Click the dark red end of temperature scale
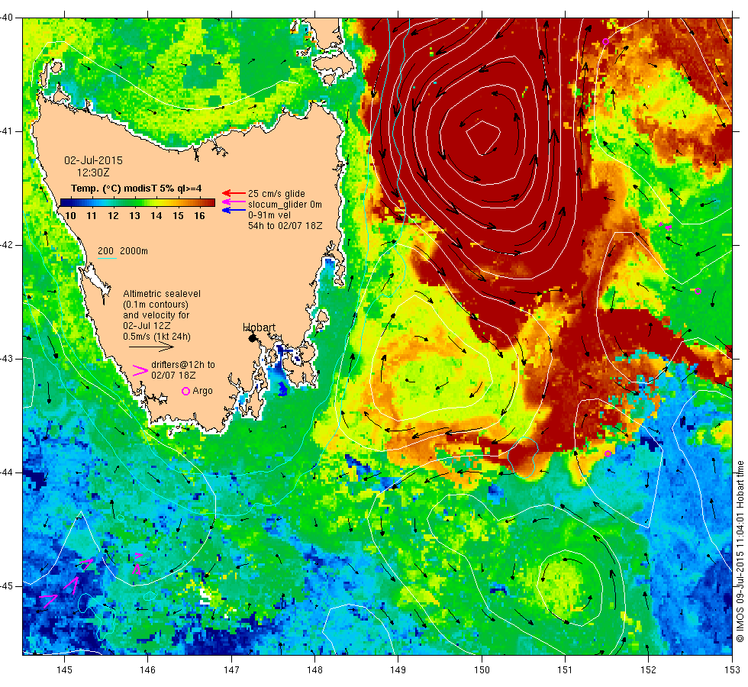The image size is (748, 687). click(210, 202)
